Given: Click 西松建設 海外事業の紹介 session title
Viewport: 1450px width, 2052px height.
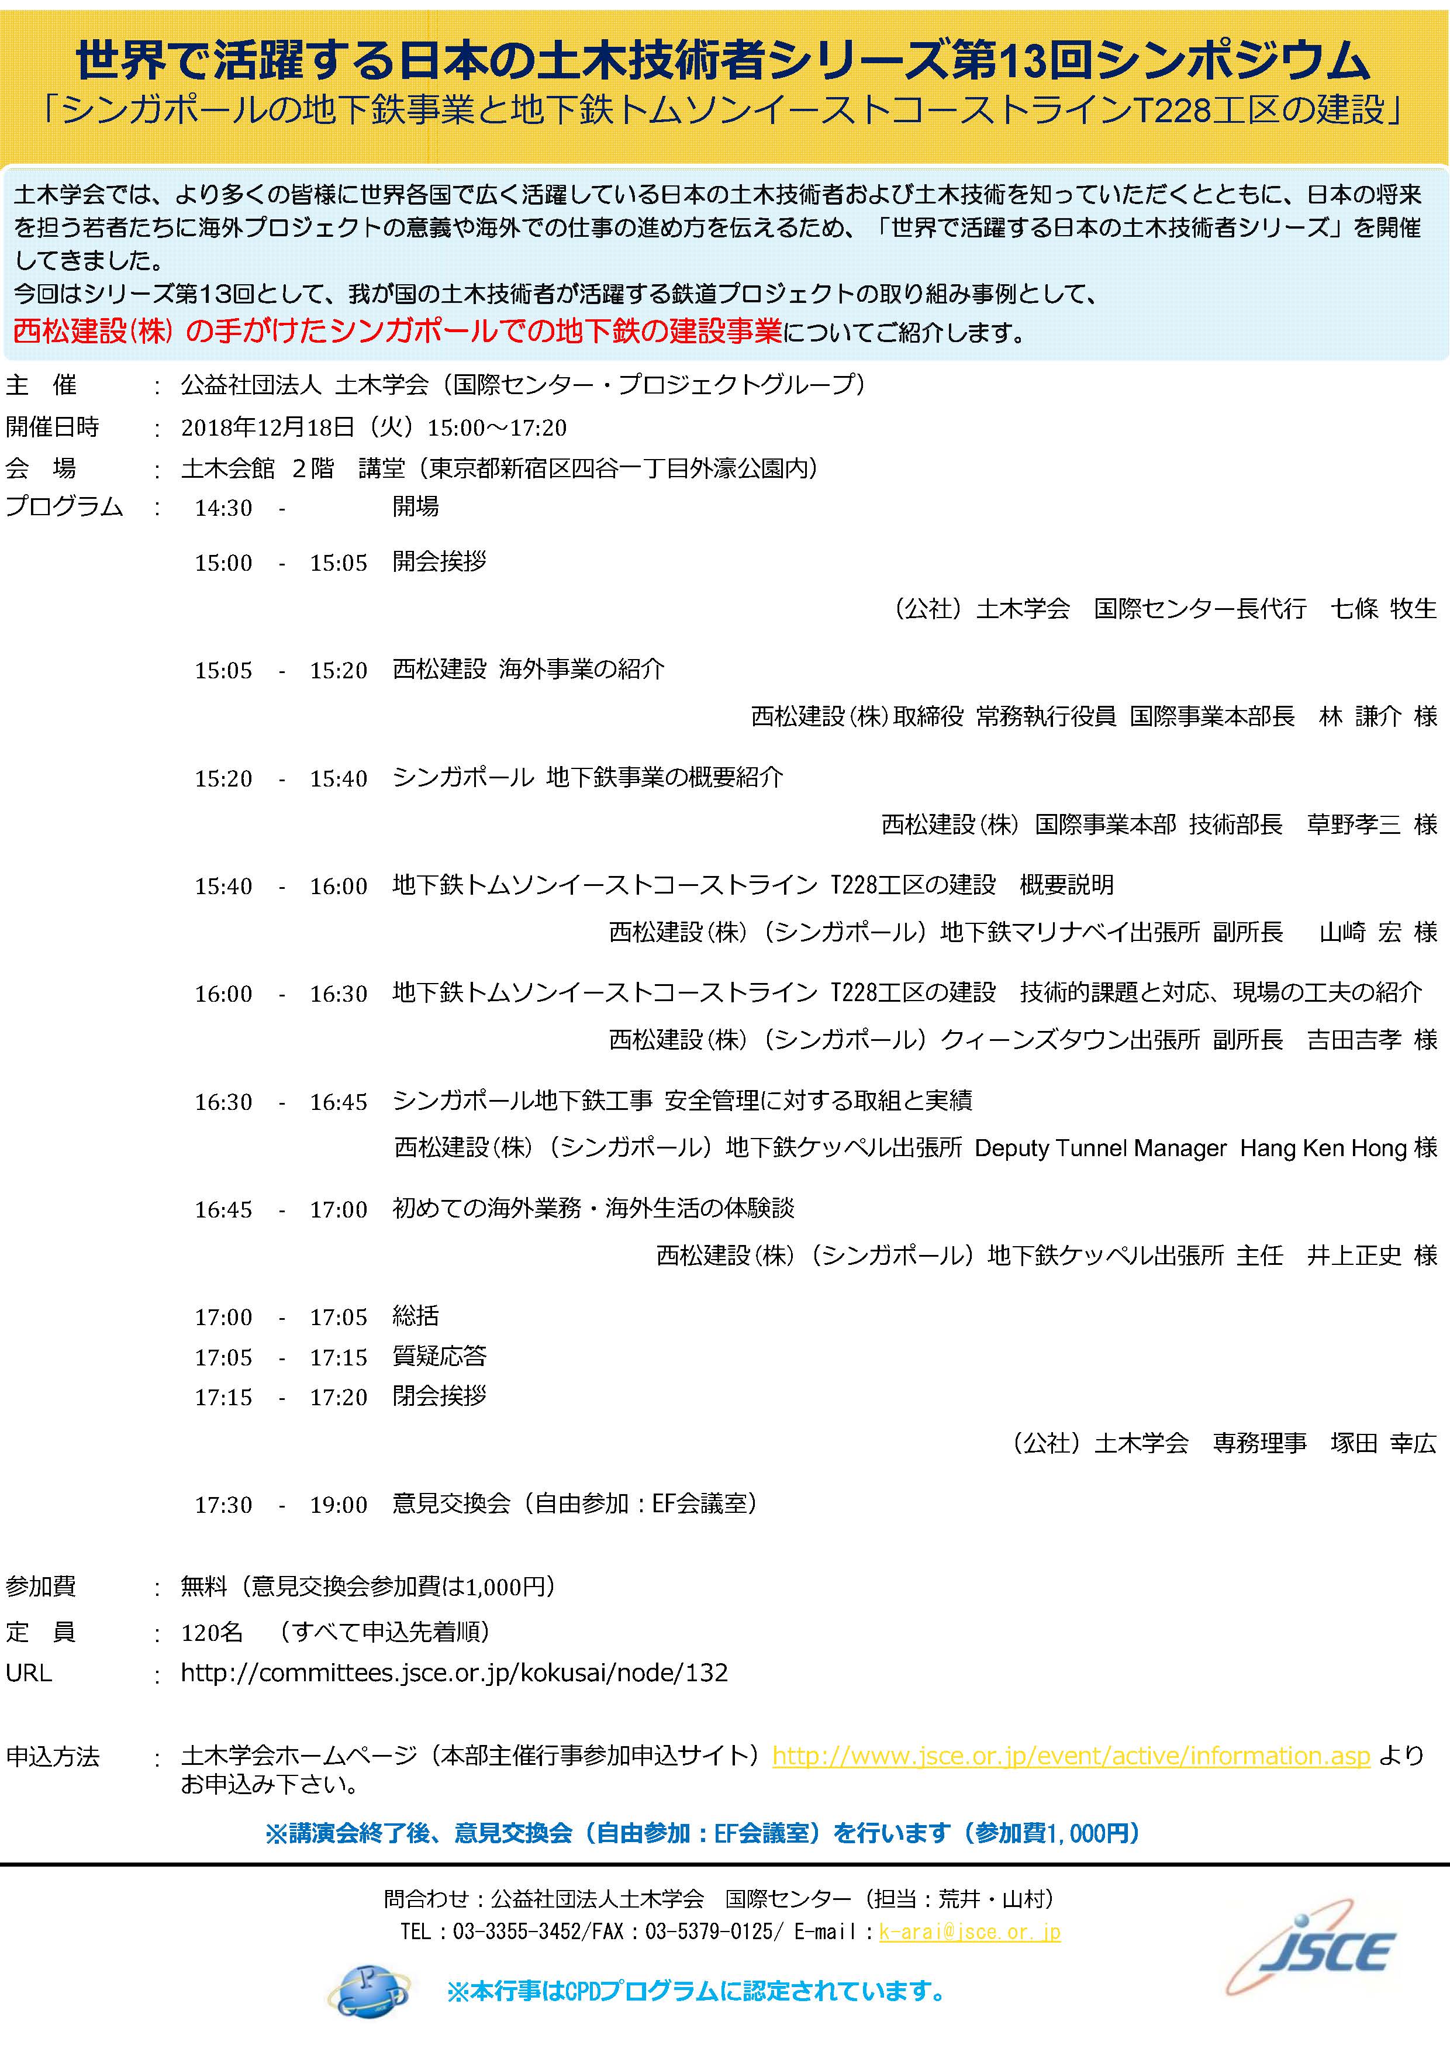Looking at the screenshot, I should [x=528, y=668].
